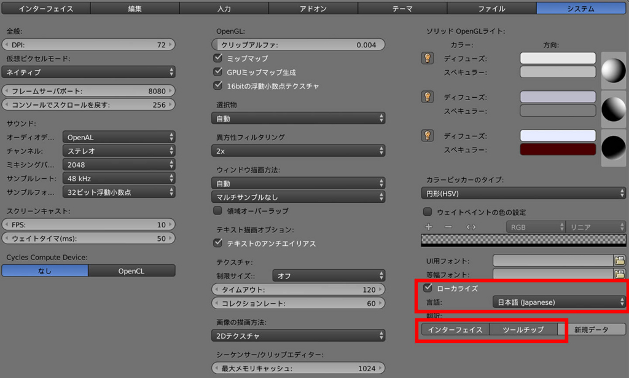
Task: Click the second light ディフューズ color swatch
Action: click(558, 96)
